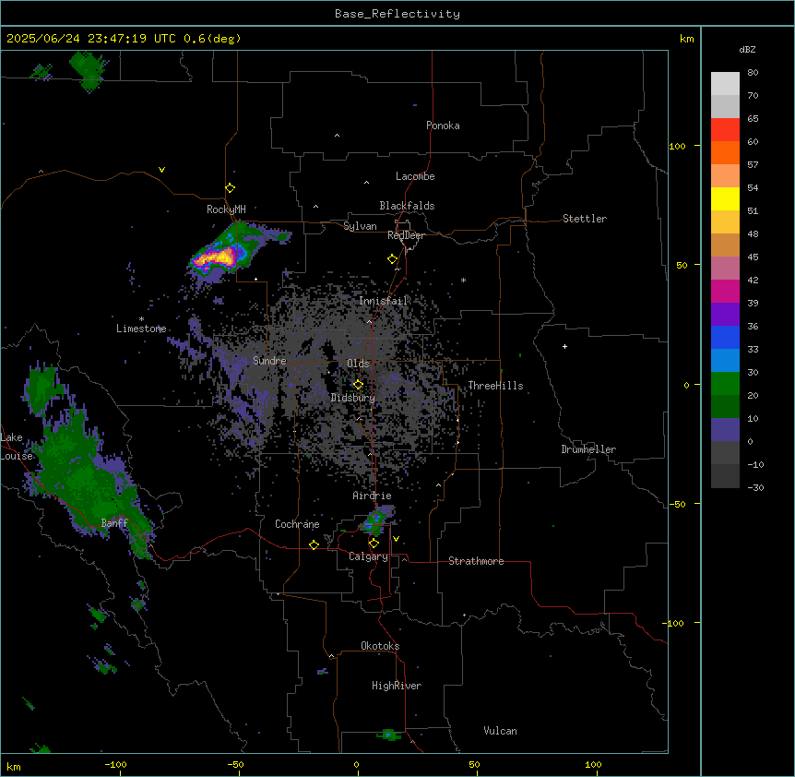This screenshot has width=795, height=777.
Task: Pick the white 80-70 dBZ legend color
Action: [725, 84]
